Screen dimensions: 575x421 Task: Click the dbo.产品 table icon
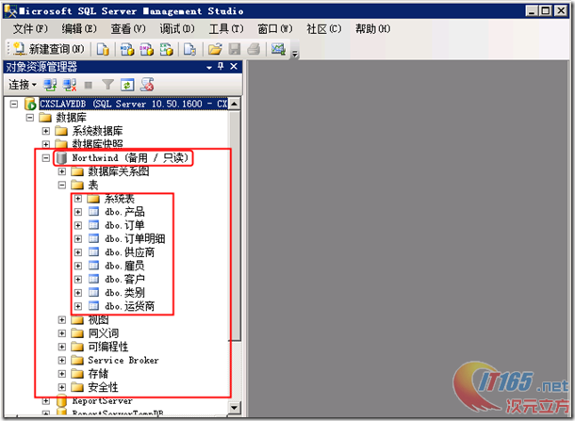coord(94,211)
